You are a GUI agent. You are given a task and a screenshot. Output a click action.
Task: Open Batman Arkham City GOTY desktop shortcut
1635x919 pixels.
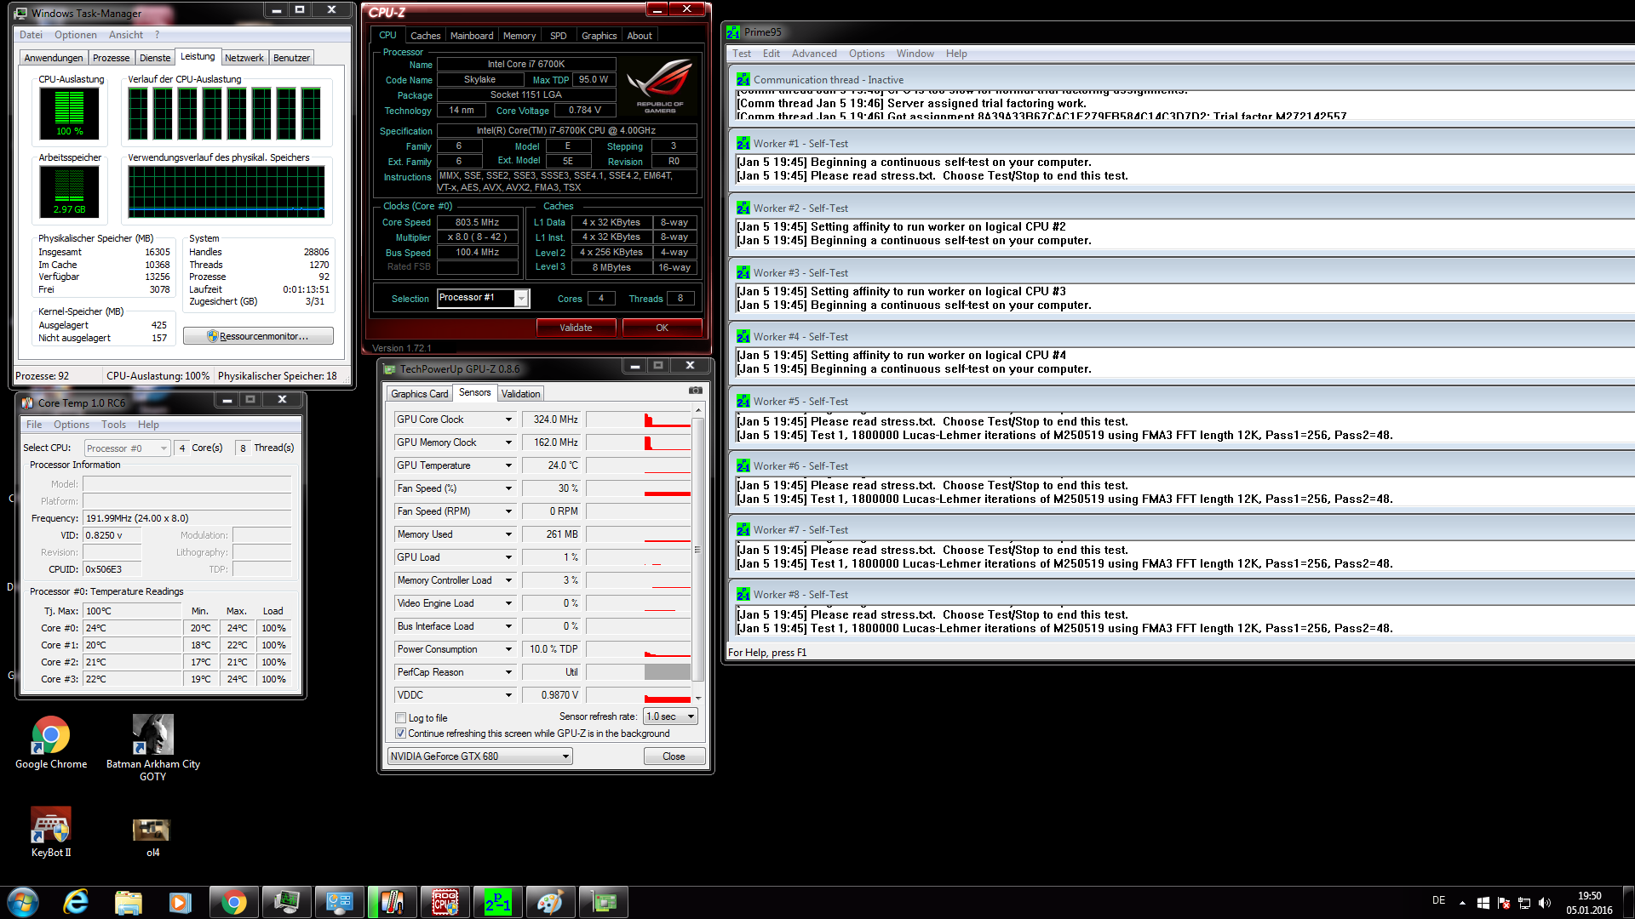tap(153, 735)
